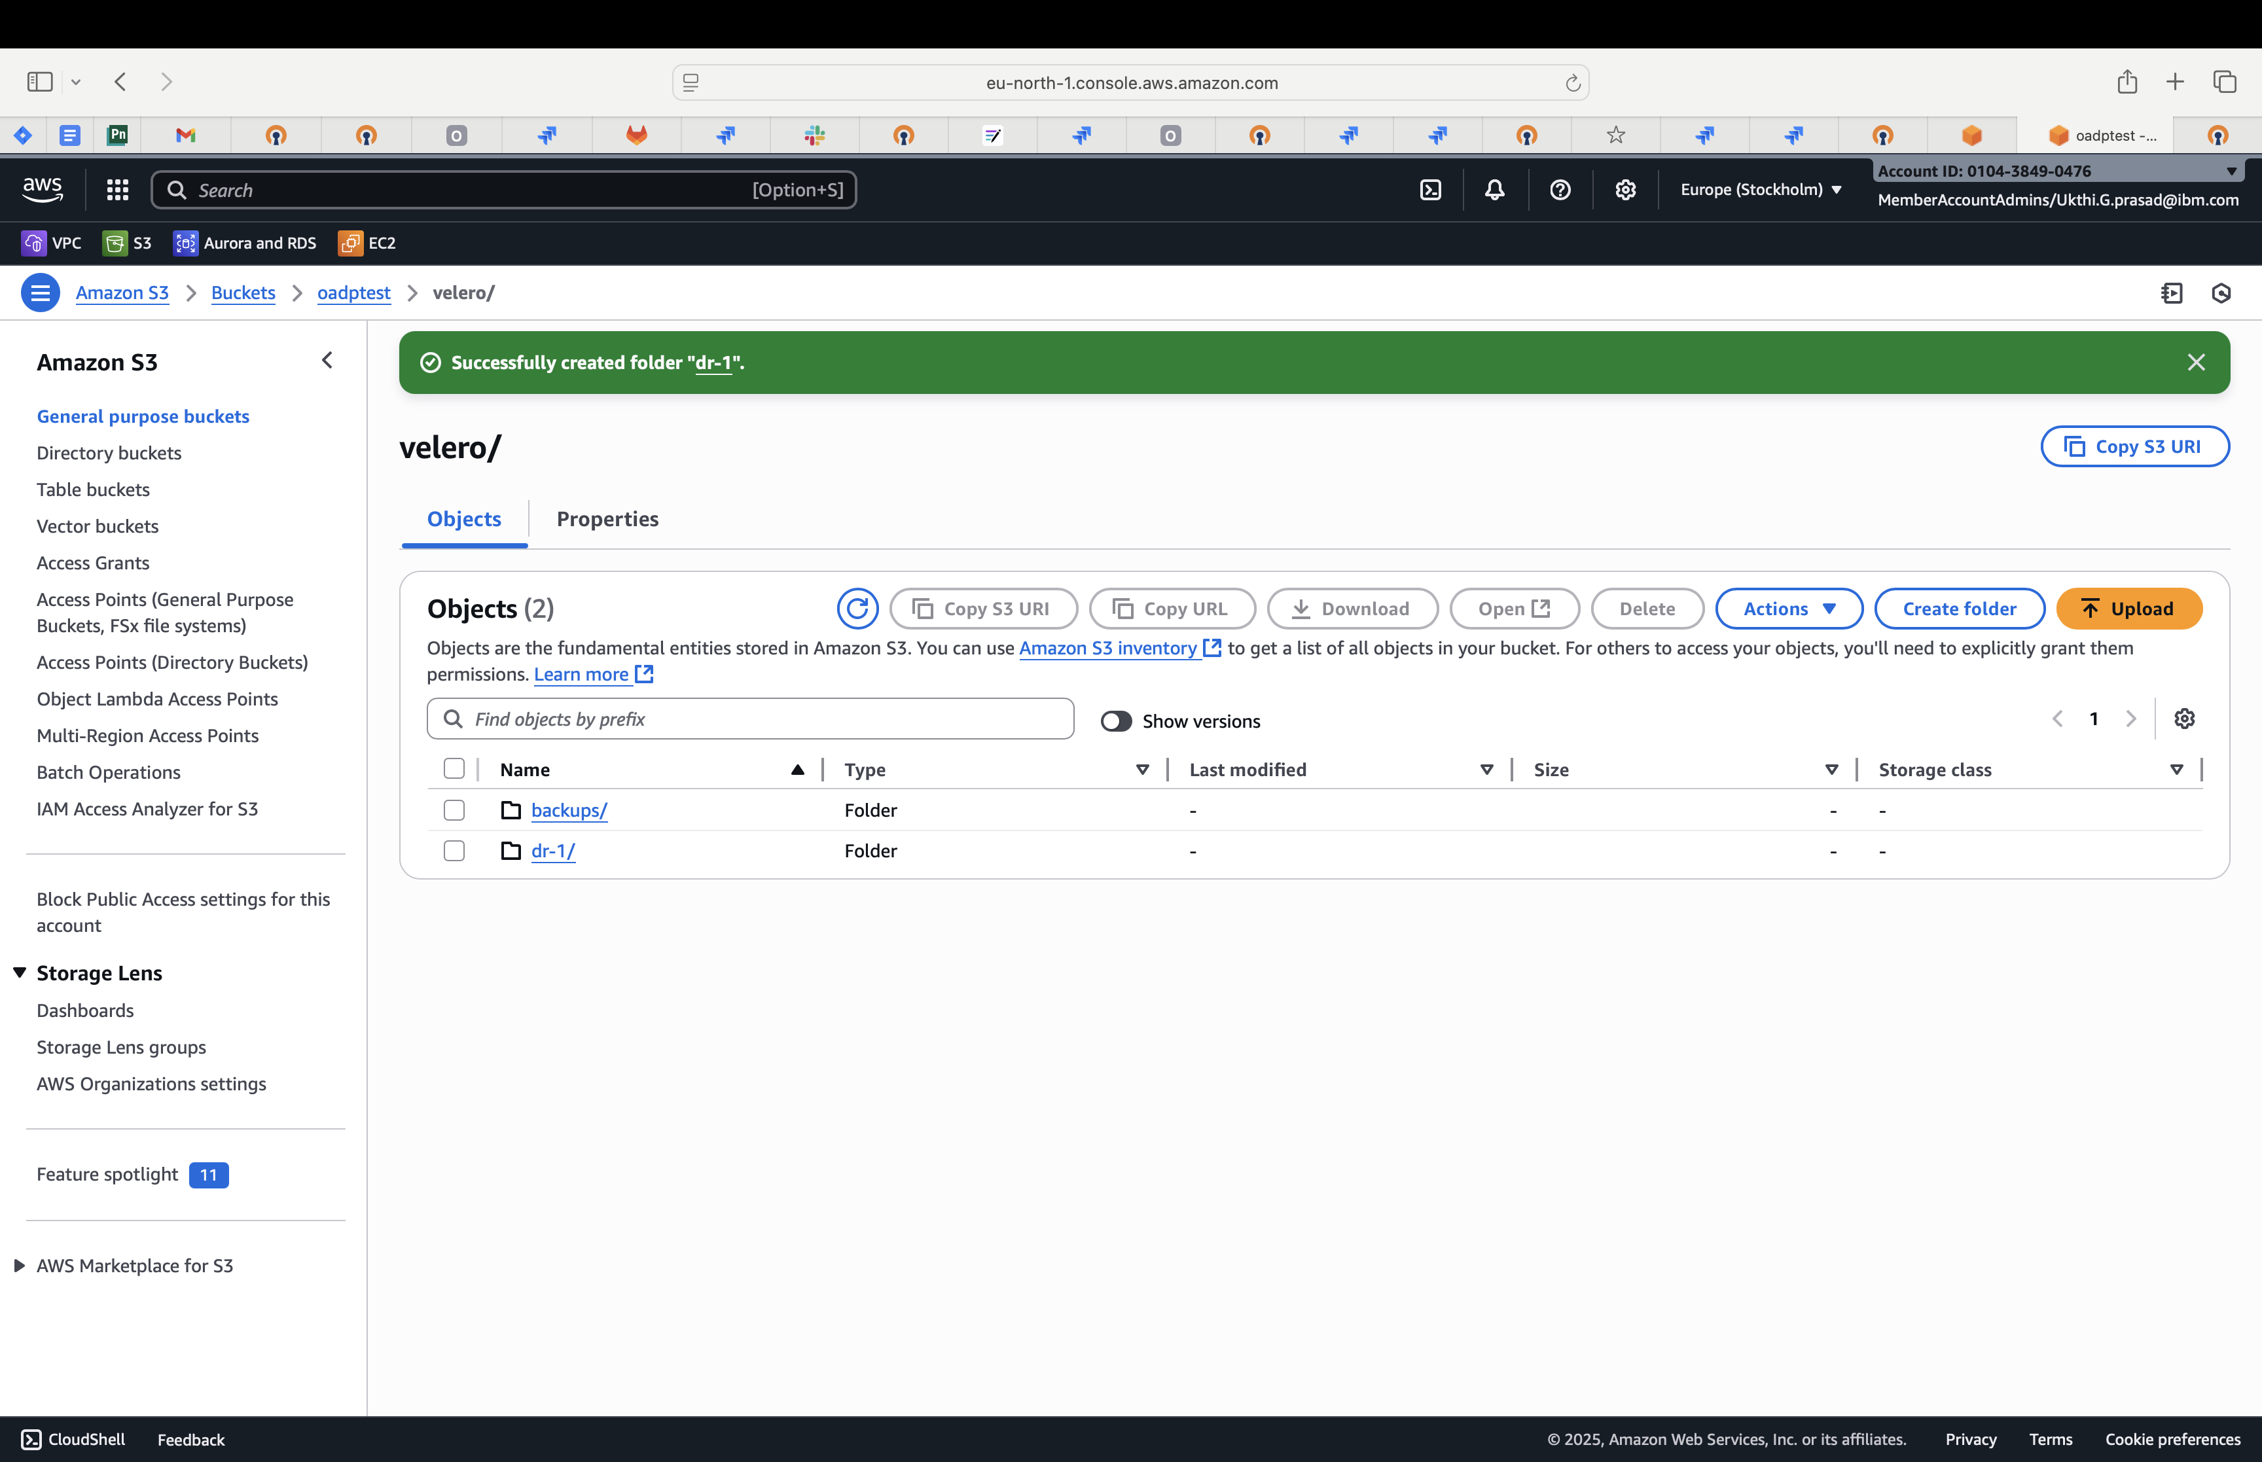Select Directory buckets in sidebar

point(109,453)
